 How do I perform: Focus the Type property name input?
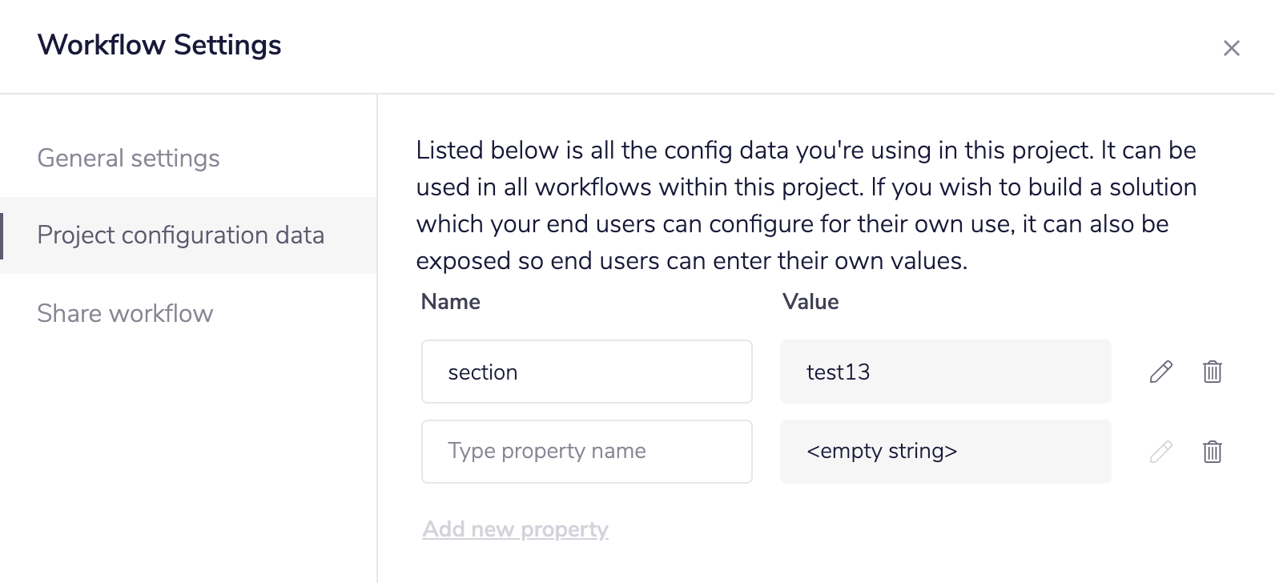coord(586,452)
